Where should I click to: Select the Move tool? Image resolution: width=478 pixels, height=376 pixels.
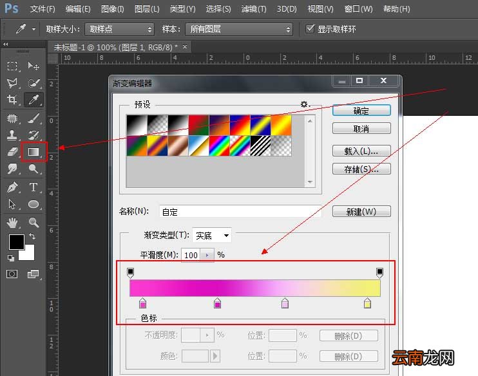click(33, 66)
